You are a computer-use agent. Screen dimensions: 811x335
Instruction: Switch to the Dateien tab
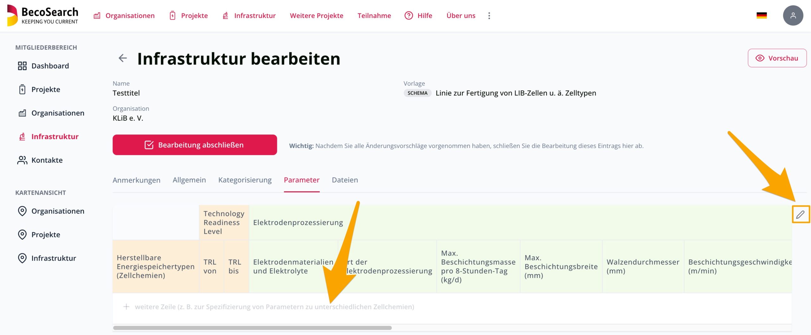click(x=345, y=180)
